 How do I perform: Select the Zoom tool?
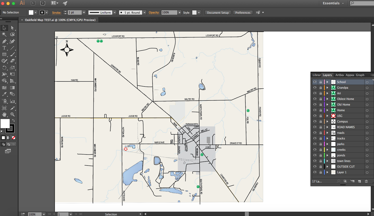12,114
